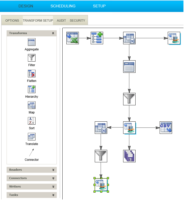Image resolution: width=186 pixels, height=202 pixels.
Task: Pick the Filter funnel in Transforms palette
Action: [x=32, y=58]
